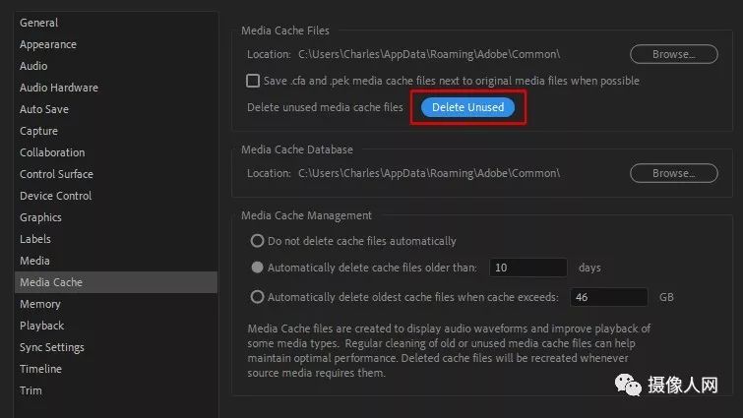Open Memory preferences
The height and width of the screenshot is (418, 743).
coord(40,304)
